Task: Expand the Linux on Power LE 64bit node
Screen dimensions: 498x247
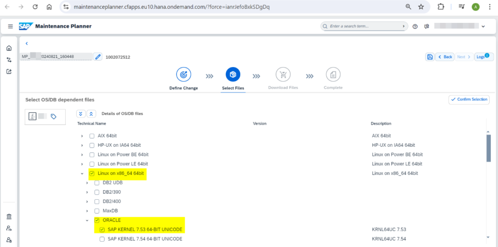Action: click(x=82, y=164)
